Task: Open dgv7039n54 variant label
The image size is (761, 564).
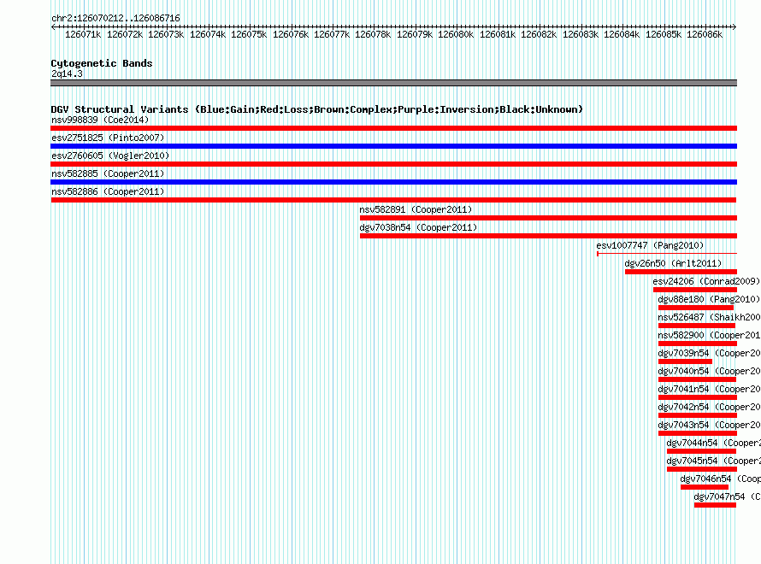Action: pos(709,353)
